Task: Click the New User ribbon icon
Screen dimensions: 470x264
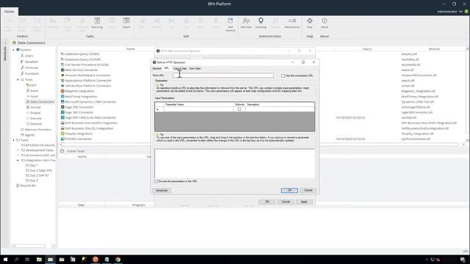Action: 246,23
